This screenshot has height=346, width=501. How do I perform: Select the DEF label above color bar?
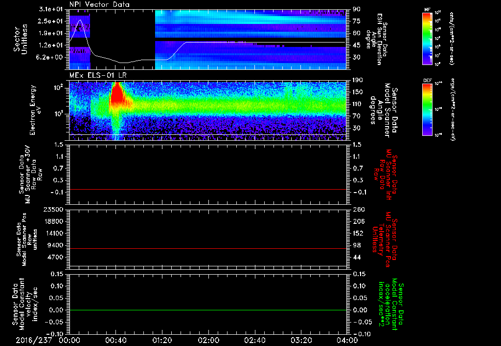(x=428, y=81)
